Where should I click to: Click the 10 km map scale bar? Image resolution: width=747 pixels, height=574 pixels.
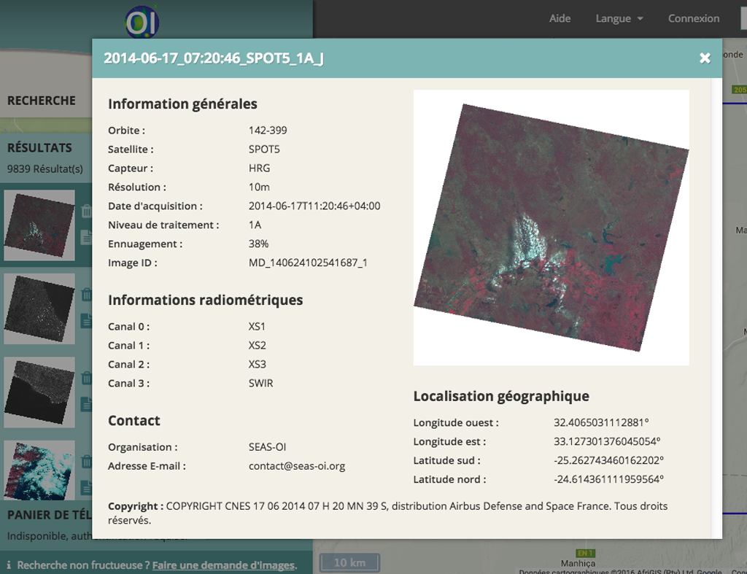pos(349,562)
